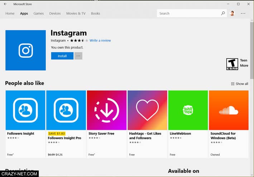Maximize the Microsoft Store window
This screenshot has height=177, width=254.
pyautogui.click(x=238, y=4)
